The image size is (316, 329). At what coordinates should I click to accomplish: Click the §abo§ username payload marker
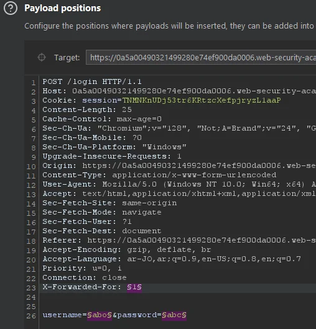100,315
